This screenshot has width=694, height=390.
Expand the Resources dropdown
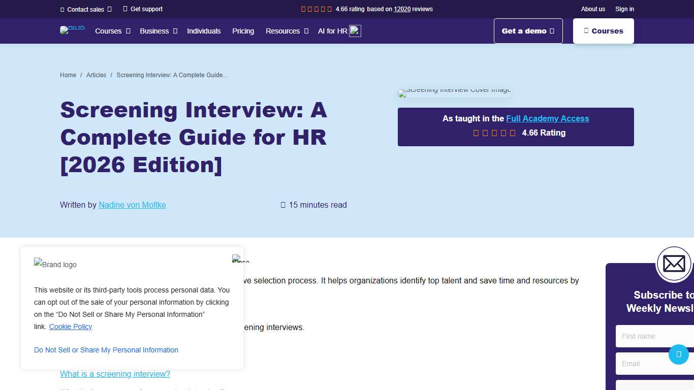pyautogui.click(x=305, y=31)
